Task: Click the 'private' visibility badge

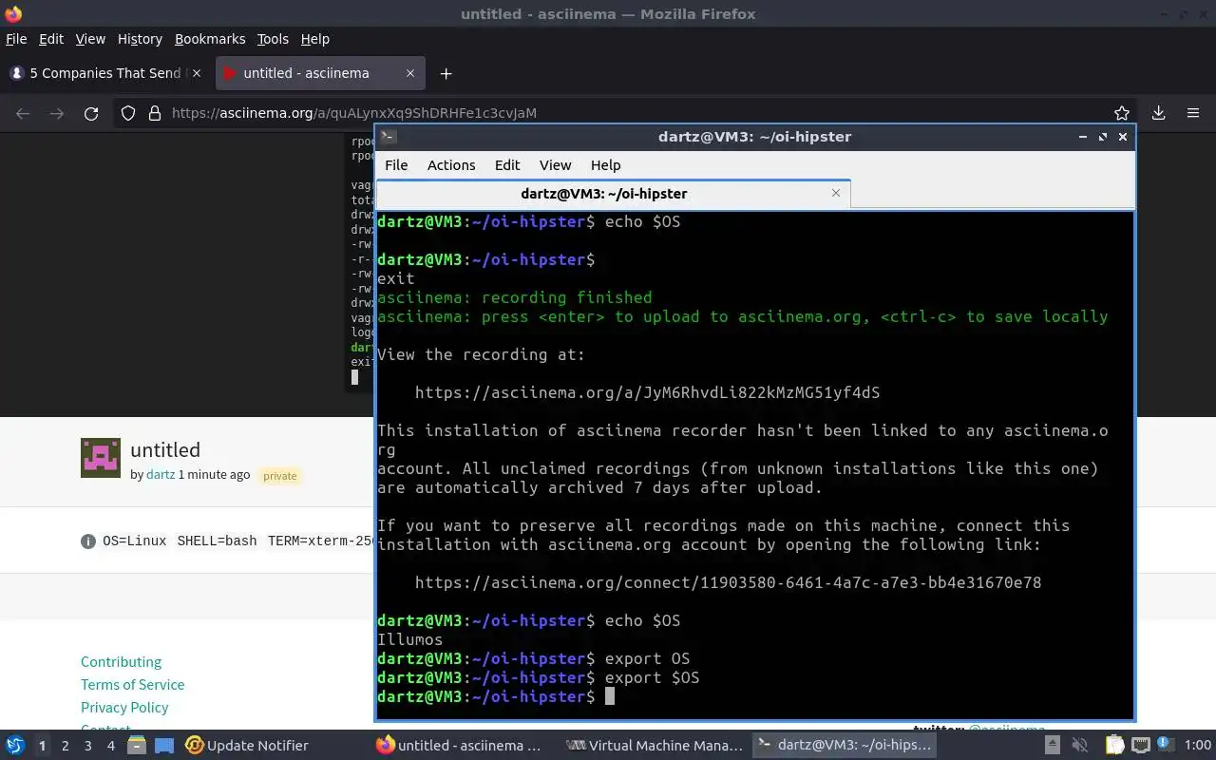Action: click(x=280, y=476)
